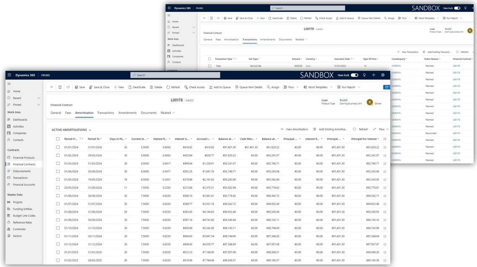Screen dimensions: 477x267
Task: Switch to the Transactions tab in front window
Action: [106, 113]
